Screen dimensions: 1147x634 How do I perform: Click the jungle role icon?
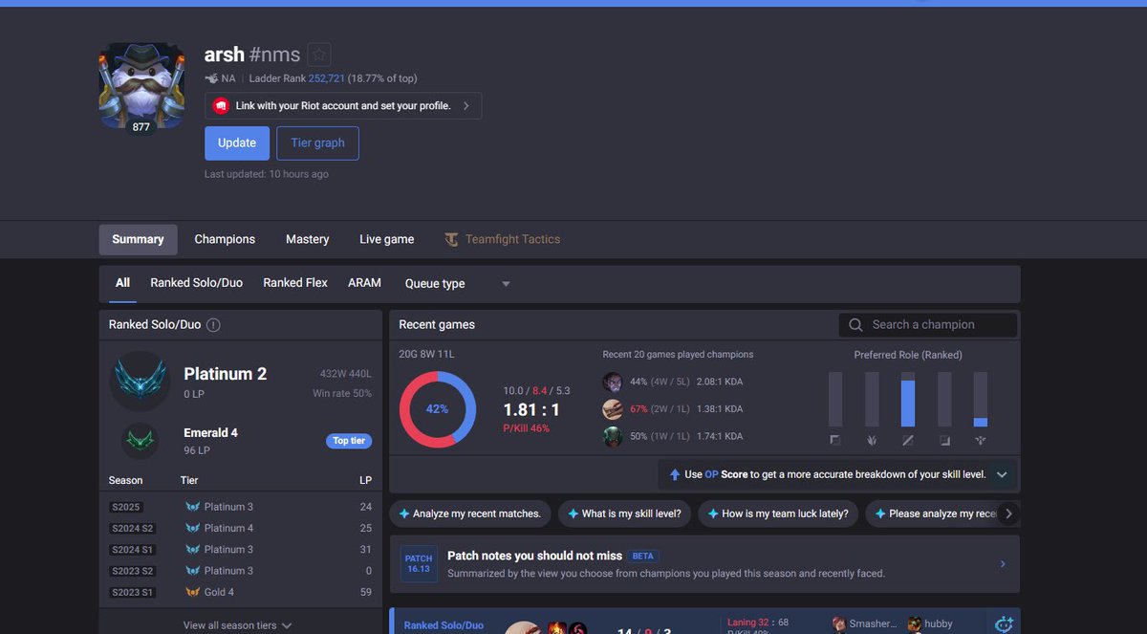click(872, 441)
